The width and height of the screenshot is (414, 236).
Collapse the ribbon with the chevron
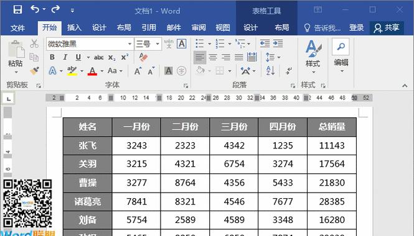pyautogui.click(x=405, y=86)
